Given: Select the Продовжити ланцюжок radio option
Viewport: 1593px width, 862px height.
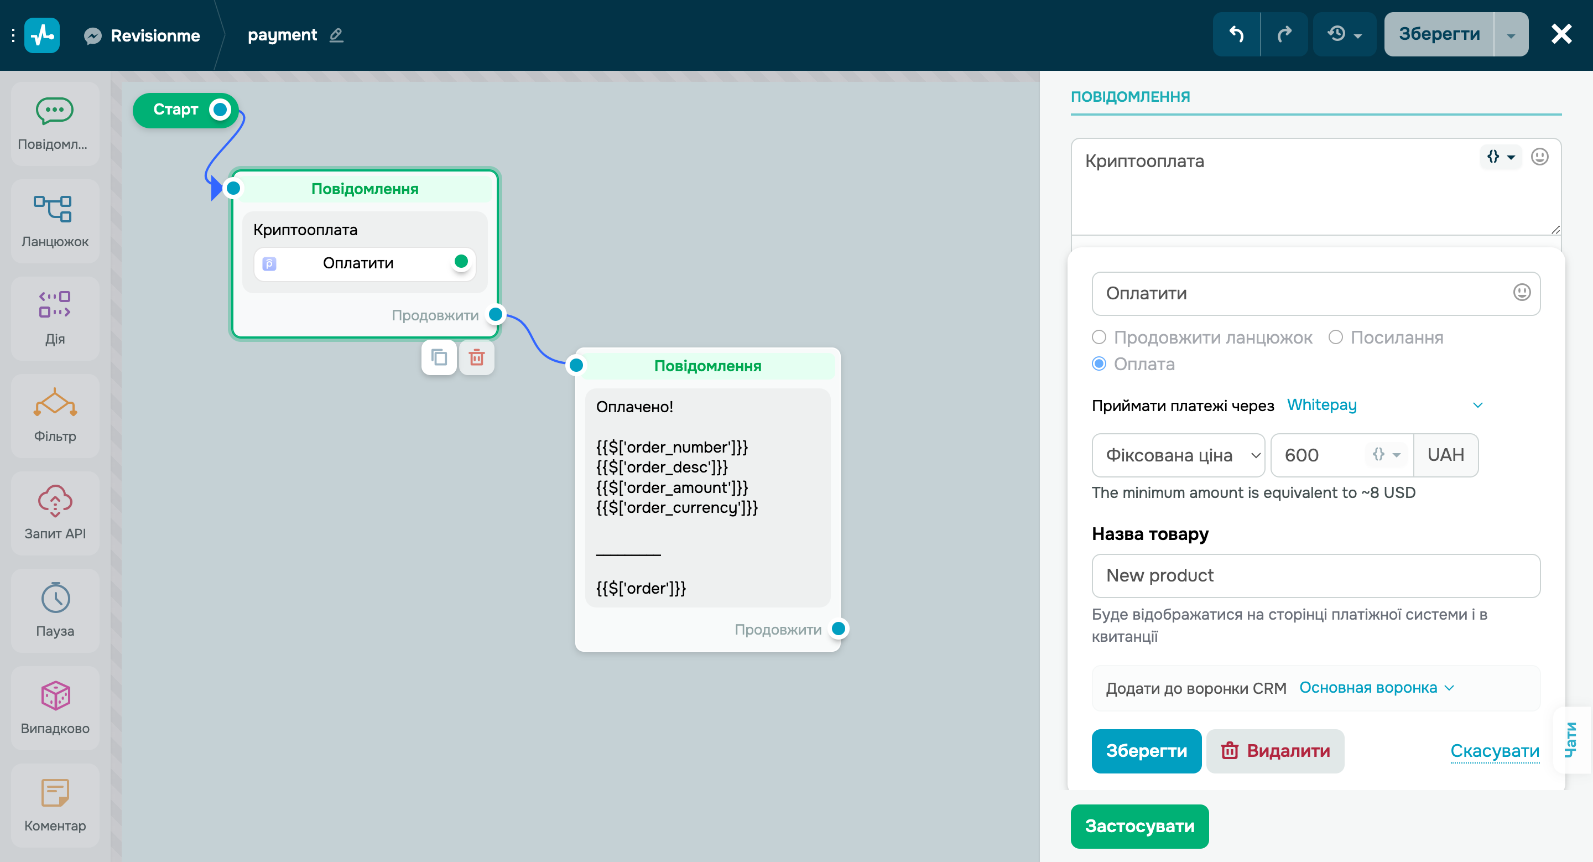Looking at the screenshot, I should pyautogui.click(x=1099, y=337).
